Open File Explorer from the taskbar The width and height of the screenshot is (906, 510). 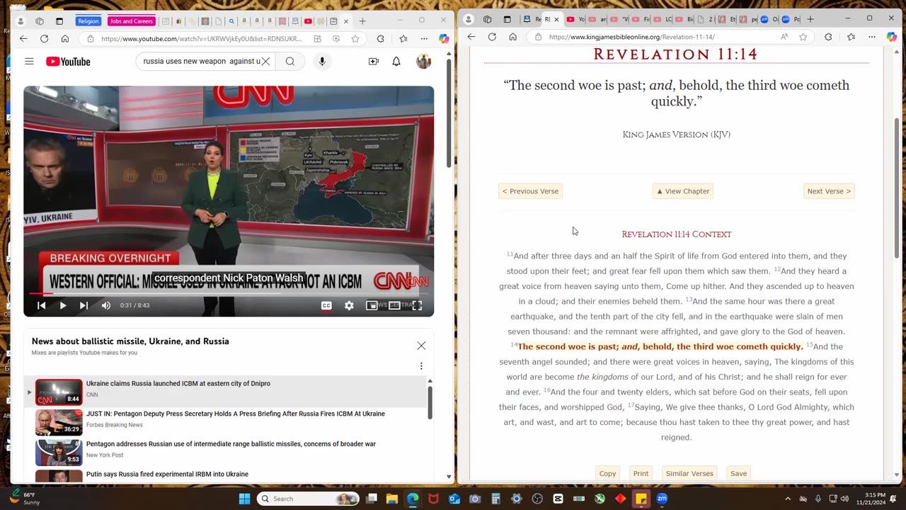tap(392, 499)
